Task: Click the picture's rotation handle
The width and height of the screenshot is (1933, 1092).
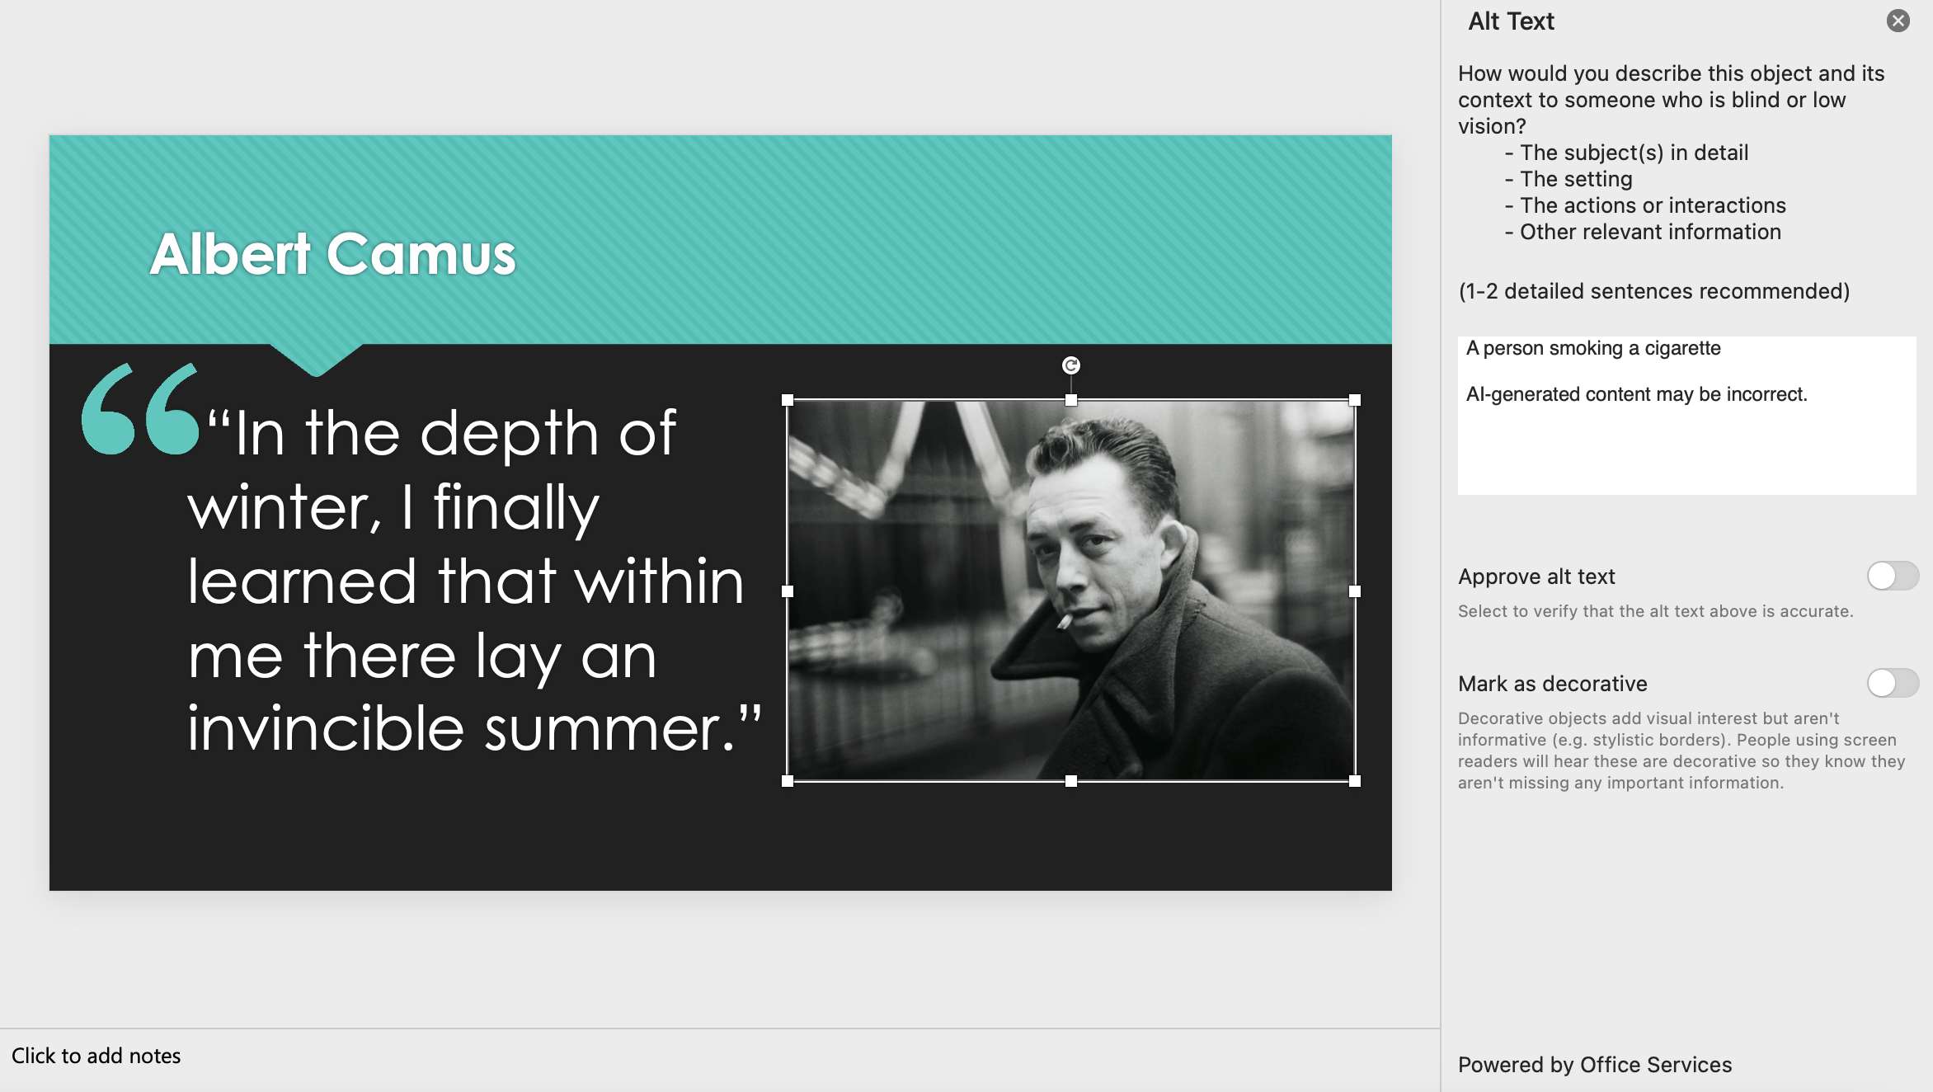Action: point(1070,365)
